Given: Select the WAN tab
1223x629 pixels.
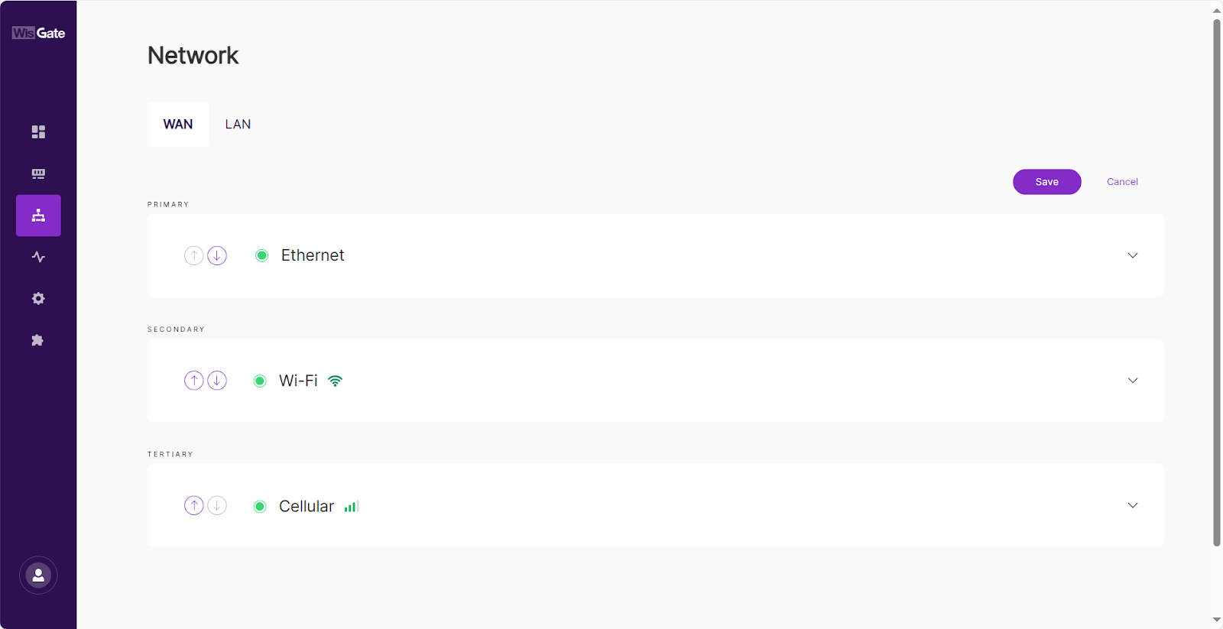Looking at the screenshot, I should click(x=178, y=125).
